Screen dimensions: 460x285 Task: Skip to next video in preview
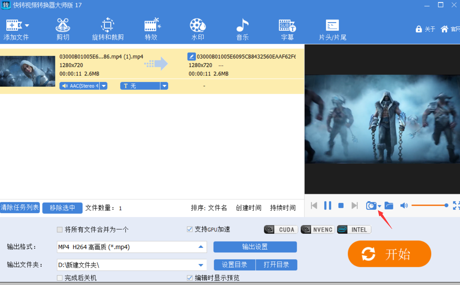coord(355,205)
